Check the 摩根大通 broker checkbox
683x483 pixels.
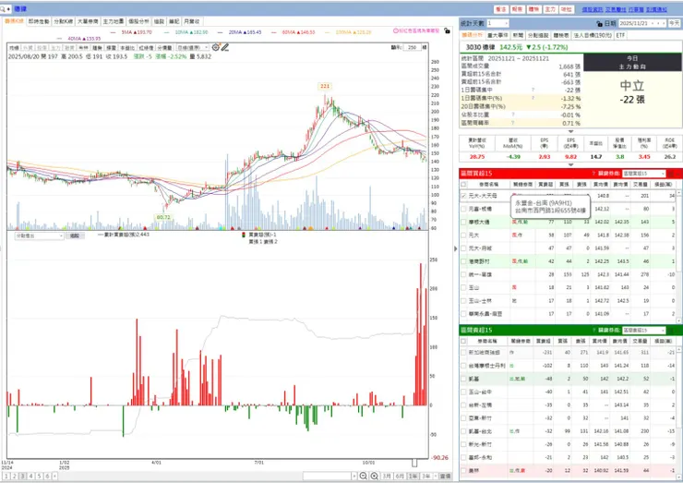tap(463, 222)
